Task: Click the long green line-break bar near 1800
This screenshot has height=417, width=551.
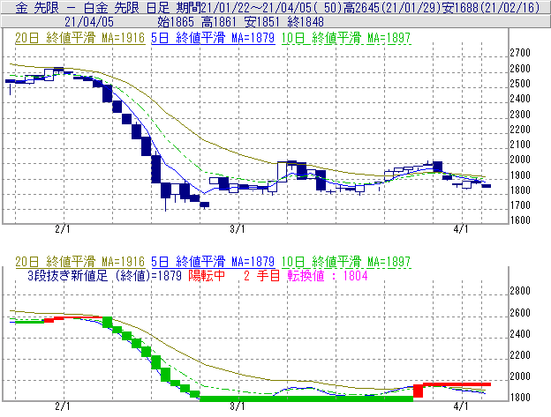Action: (306, 398)
